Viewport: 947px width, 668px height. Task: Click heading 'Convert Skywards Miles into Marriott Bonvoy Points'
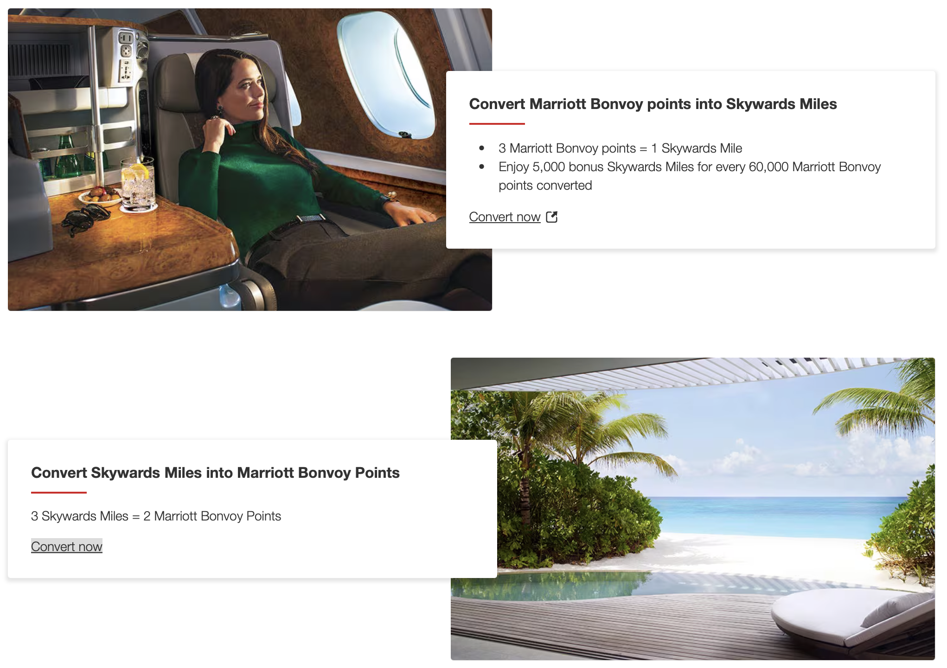pyautogui.click(x=215, y=473)
